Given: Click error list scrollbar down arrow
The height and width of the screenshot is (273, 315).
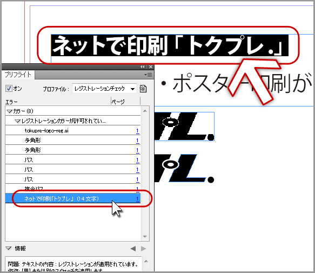Looking at the screenshot, I should click(x=145, y=237).
